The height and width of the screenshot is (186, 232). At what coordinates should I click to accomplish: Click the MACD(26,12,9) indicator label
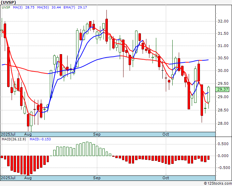click(14, 139)
